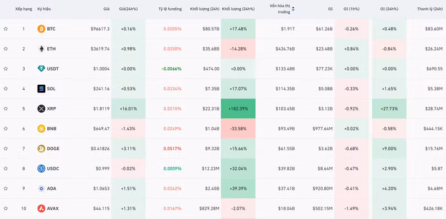Open the AVAX symbol link
This screenshot has width=446, height=219.
[53, 209]
